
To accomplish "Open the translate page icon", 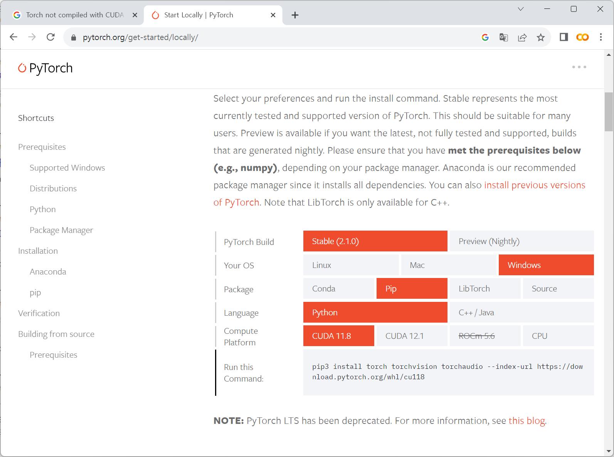I will pyautogui.click(x=503, y=37).
